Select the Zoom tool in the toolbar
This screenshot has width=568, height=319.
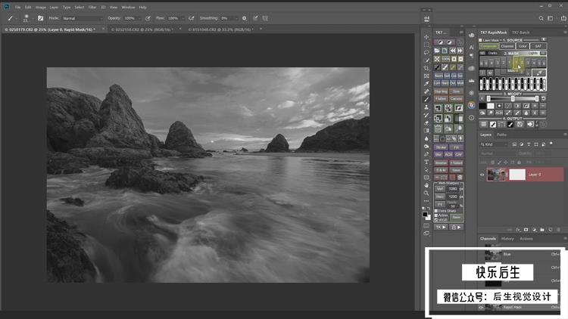426,193
